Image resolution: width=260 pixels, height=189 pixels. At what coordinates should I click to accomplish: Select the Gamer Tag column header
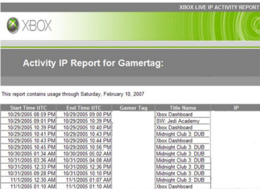pyautogui.click(x=134, y=108)
